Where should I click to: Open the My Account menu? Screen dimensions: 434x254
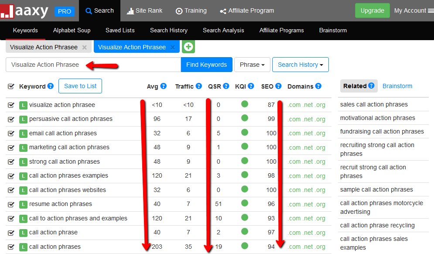(413, 10)
